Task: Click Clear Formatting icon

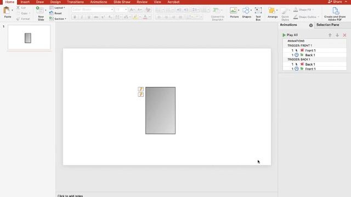Action: pos(148,10)
